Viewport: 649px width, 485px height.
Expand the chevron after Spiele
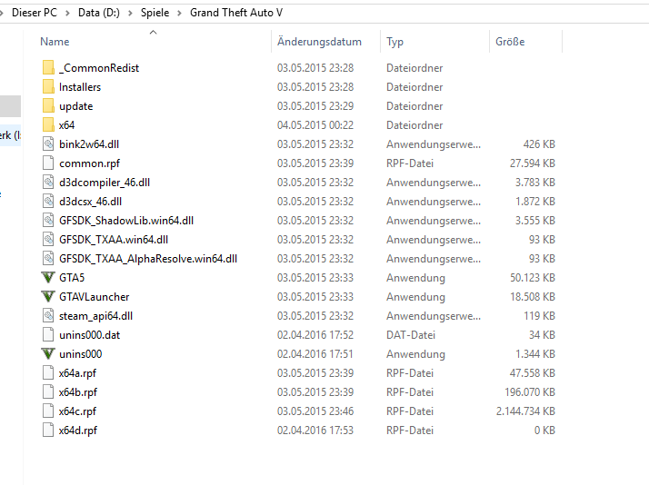180,14
